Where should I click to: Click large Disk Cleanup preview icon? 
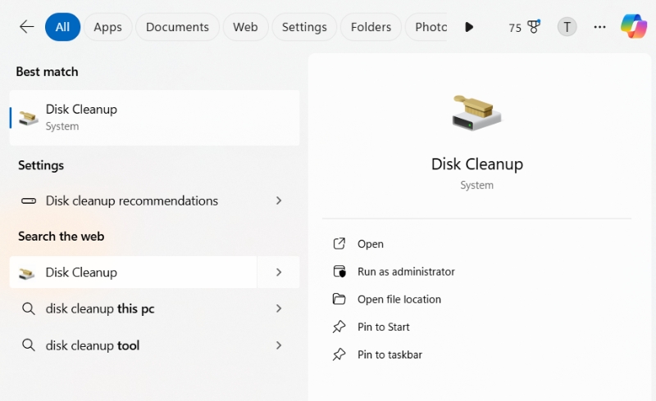tap(476, 113)
